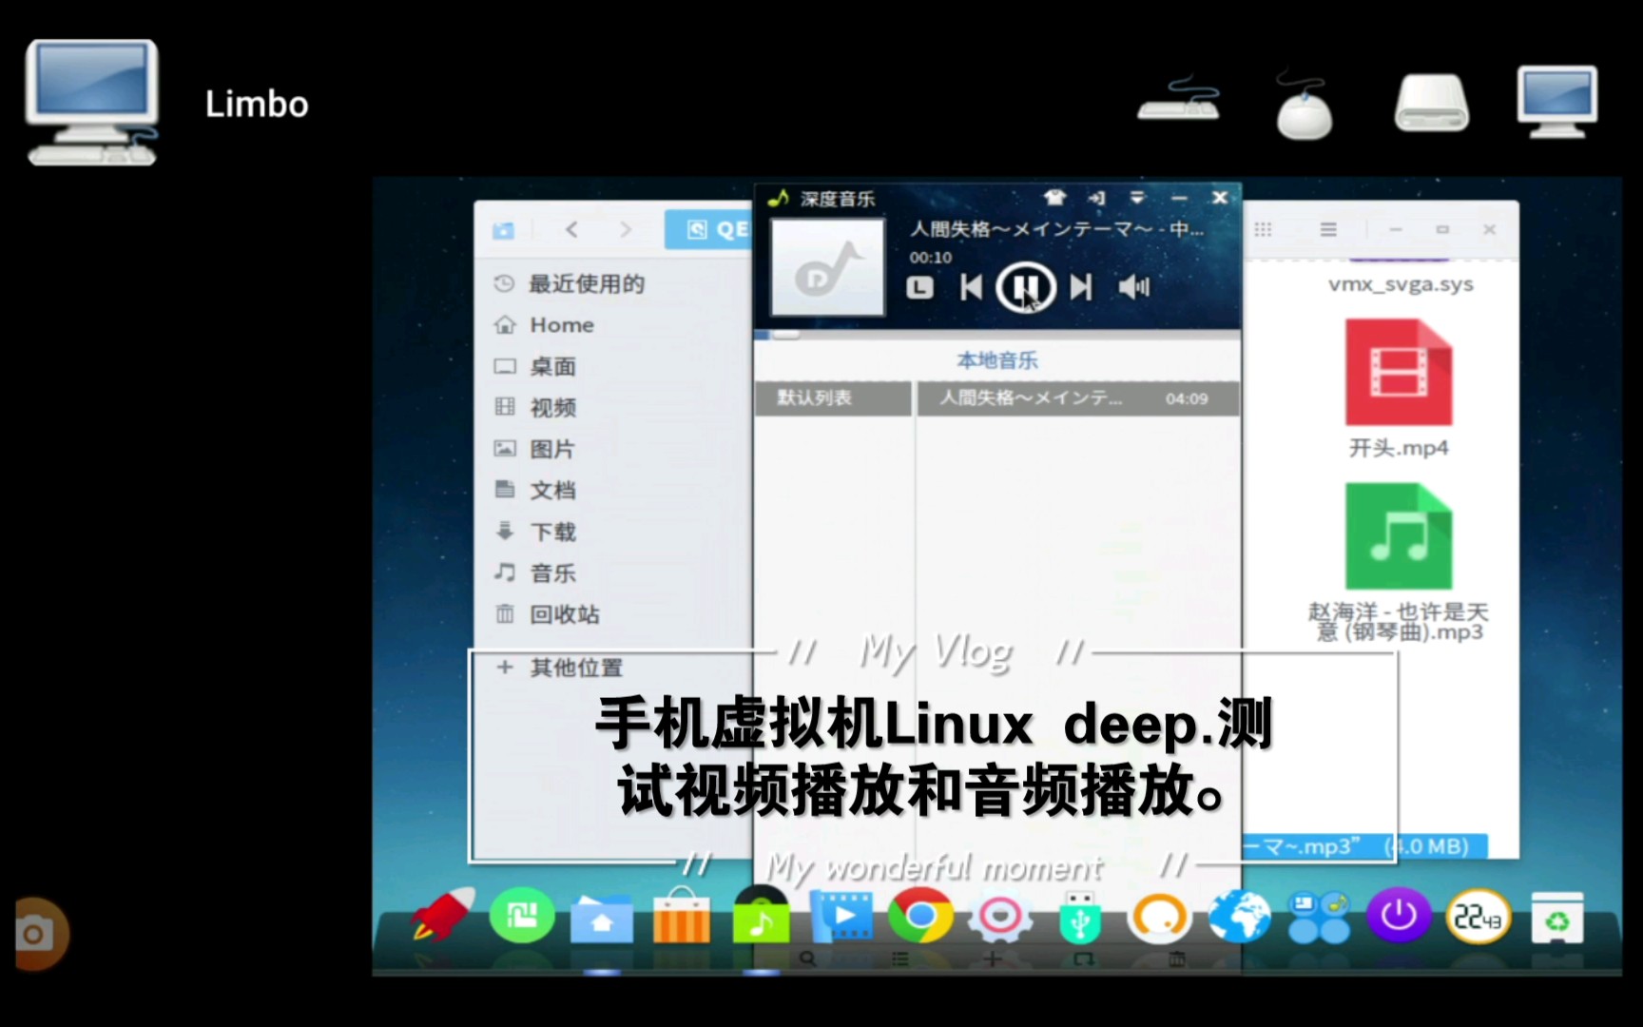This screenshot has width=1643, height=1027.
Task: Open the globe network dock icon
Action: coord(1239,917)
